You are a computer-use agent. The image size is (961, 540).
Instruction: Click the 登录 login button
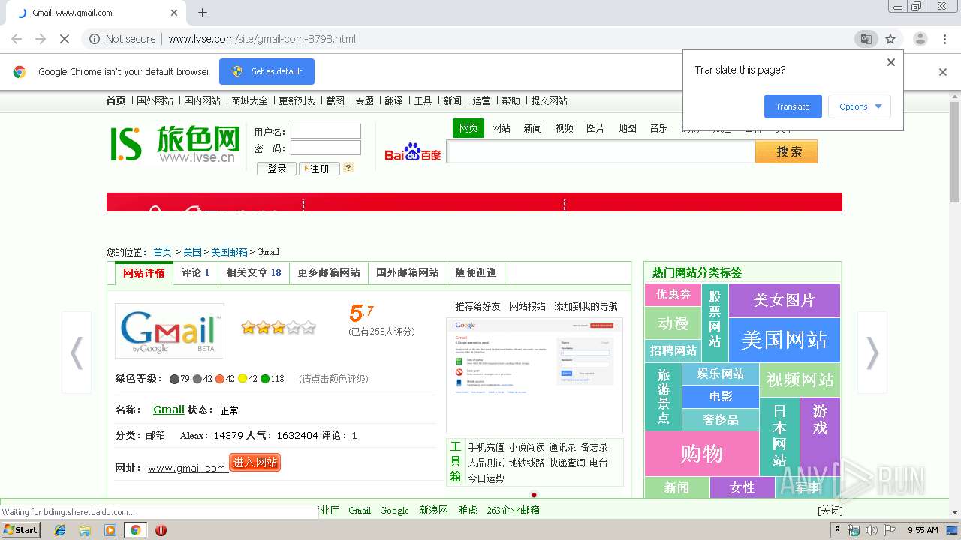276,169
